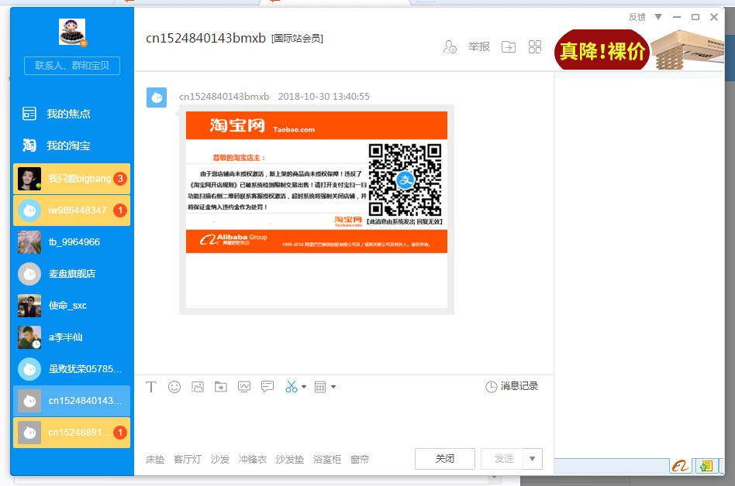Click the 发送 send button
This screenshot has width=735, height=486.
pos(502,459)
